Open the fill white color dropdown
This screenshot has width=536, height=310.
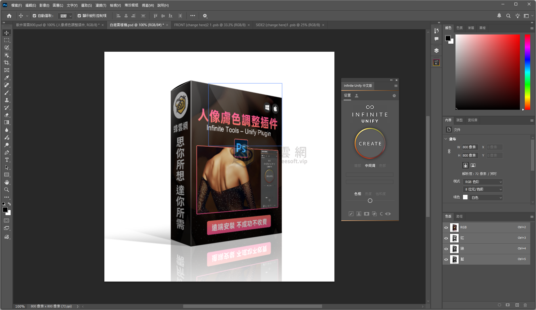(486, 198)
